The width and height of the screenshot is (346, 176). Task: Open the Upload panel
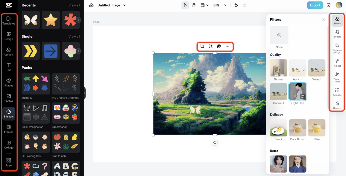point(9,52)
